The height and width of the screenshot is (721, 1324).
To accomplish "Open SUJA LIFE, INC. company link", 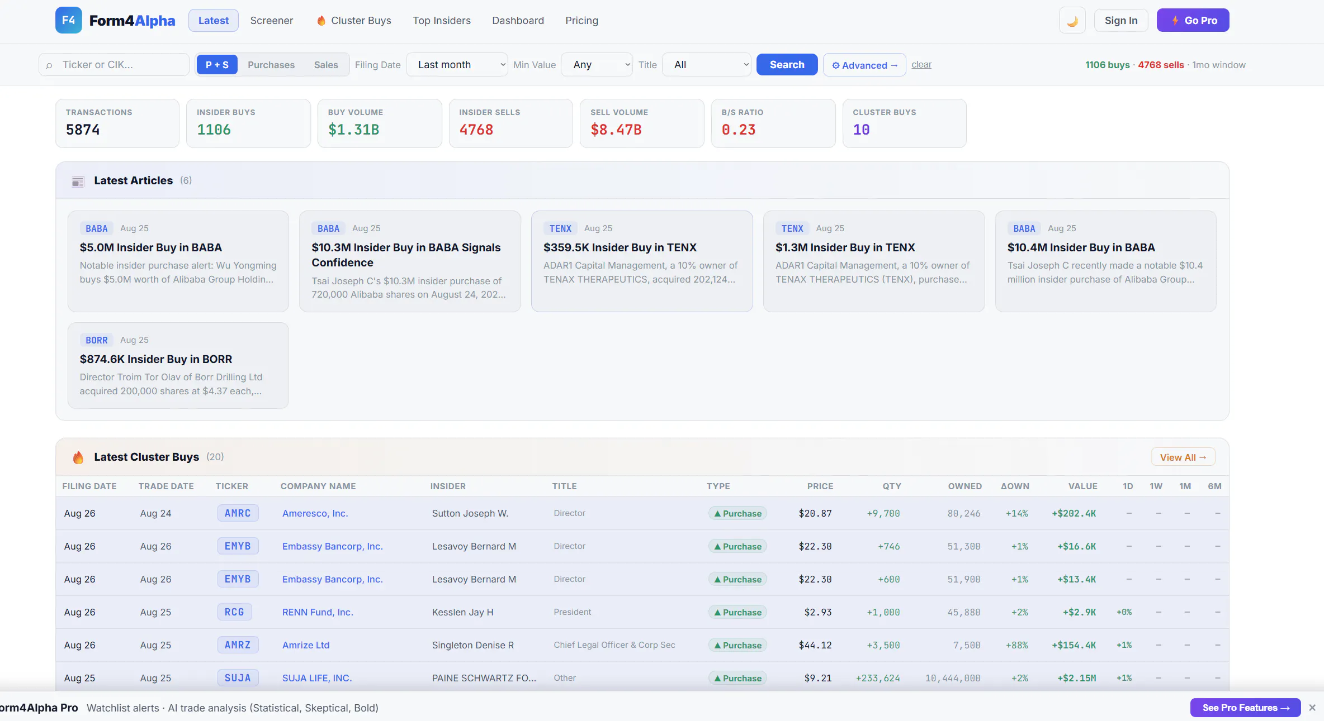I will (317, 678).
